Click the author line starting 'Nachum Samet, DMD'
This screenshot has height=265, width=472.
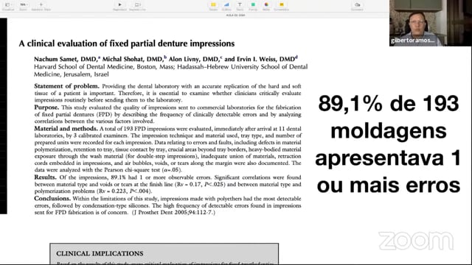coord(166,59)
